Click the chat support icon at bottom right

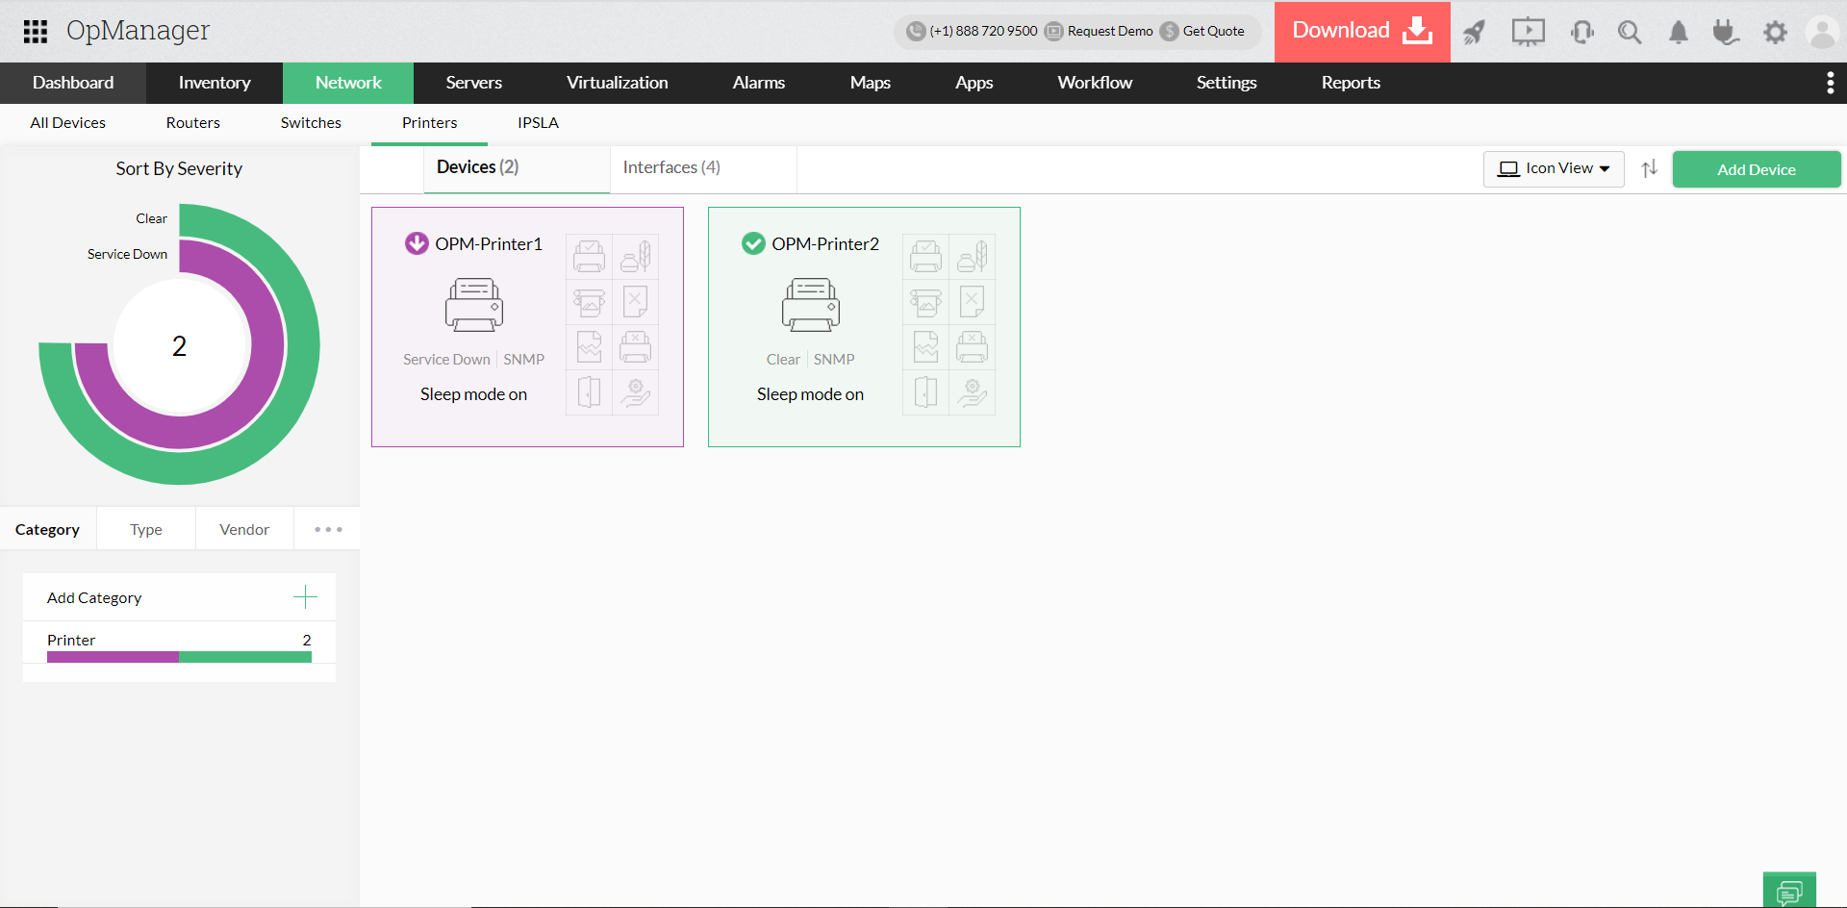[1789, 891]
